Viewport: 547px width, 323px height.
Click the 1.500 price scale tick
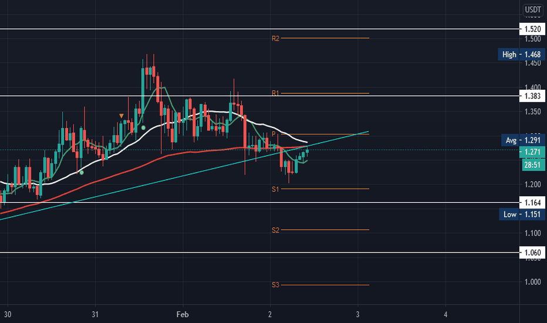click(x=533, y=39)
